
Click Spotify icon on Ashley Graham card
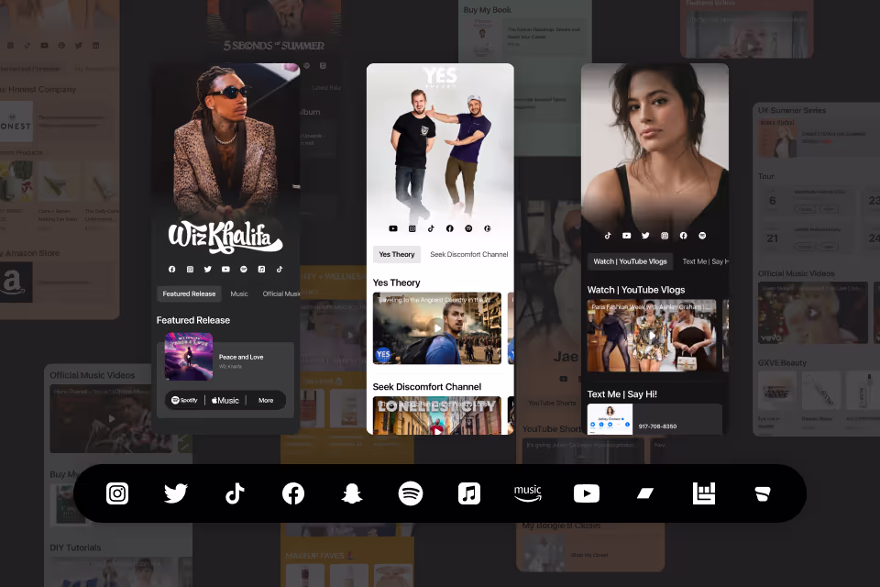702,236
